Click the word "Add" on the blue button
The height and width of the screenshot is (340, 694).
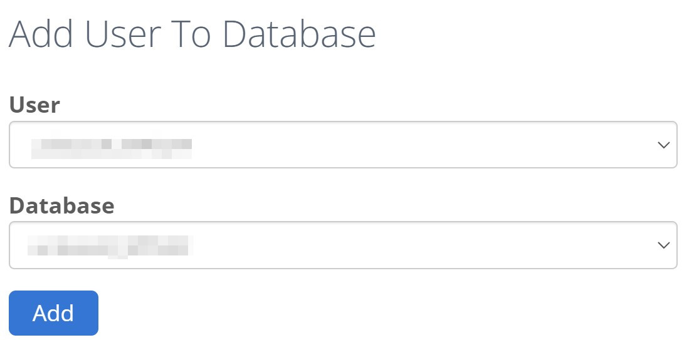click(x=53, y=313)
